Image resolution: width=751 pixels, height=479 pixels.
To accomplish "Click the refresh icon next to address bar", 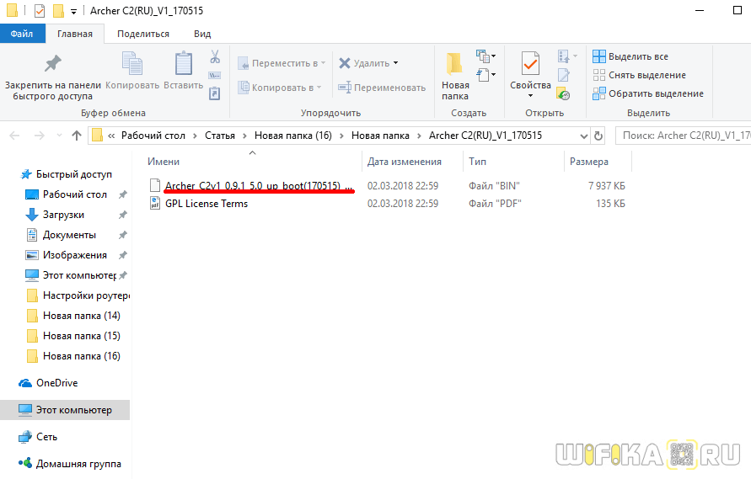I will click(x=598, y=136).
